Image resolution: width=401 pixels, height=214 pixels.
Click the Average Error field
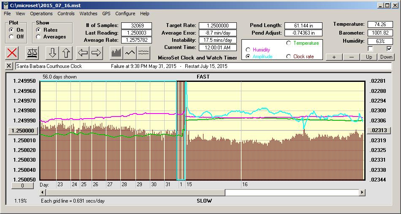218,33
